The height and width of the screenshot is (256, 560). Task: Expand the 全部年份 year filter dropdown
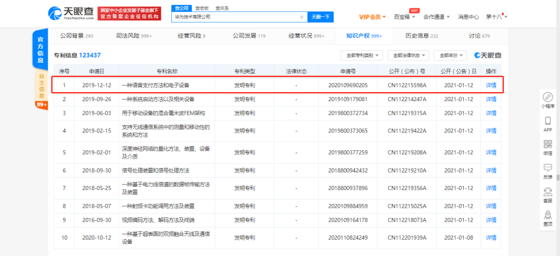pos(450,55)
